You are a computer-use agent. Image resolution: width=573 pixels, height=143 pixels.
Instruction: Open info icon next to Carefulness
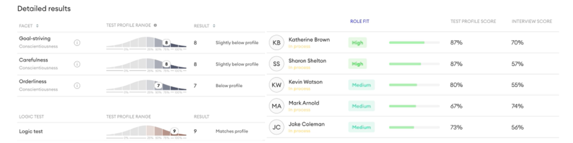pyautogui.click(x=77, y=64)
